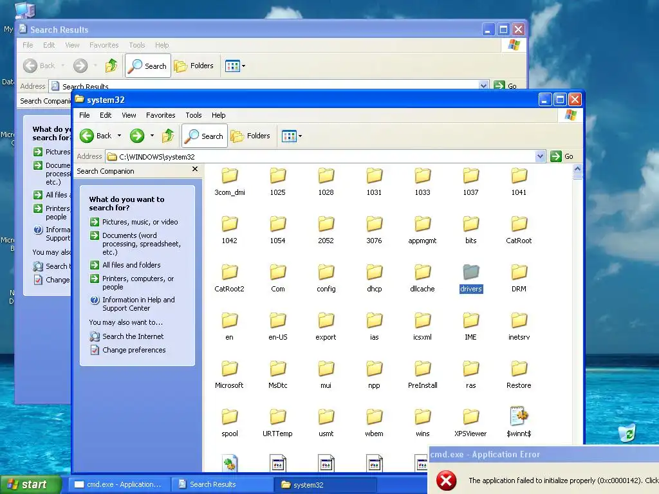Click the Go button in system32 address bar
Viewport: 659px width, 494px height.
coord(562,156)
